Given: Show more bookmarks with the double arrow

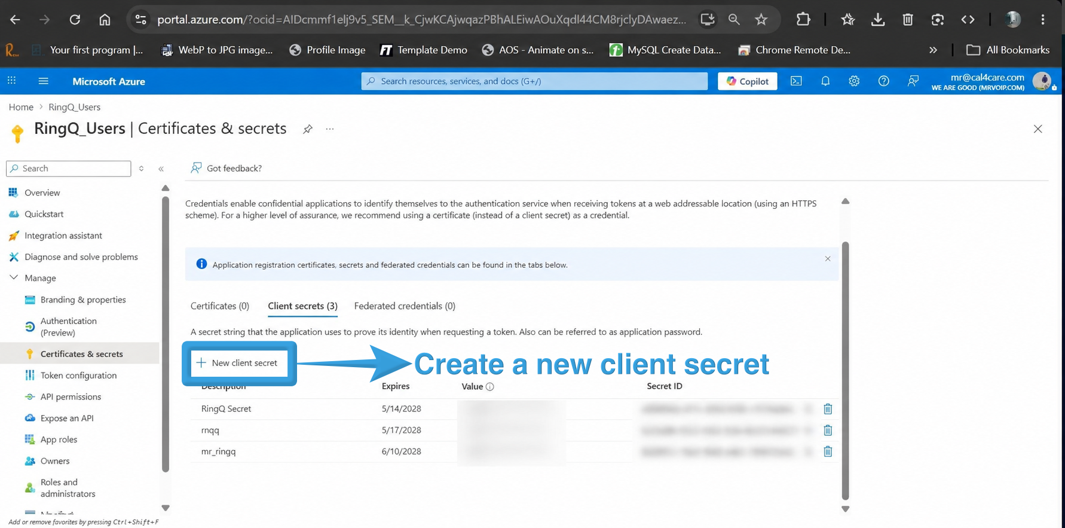Looking at the screenshot, I should pos(933,50).
